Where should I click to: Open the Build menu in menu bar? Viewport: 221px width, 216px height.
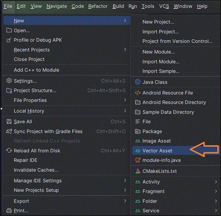tap(118, 6)
